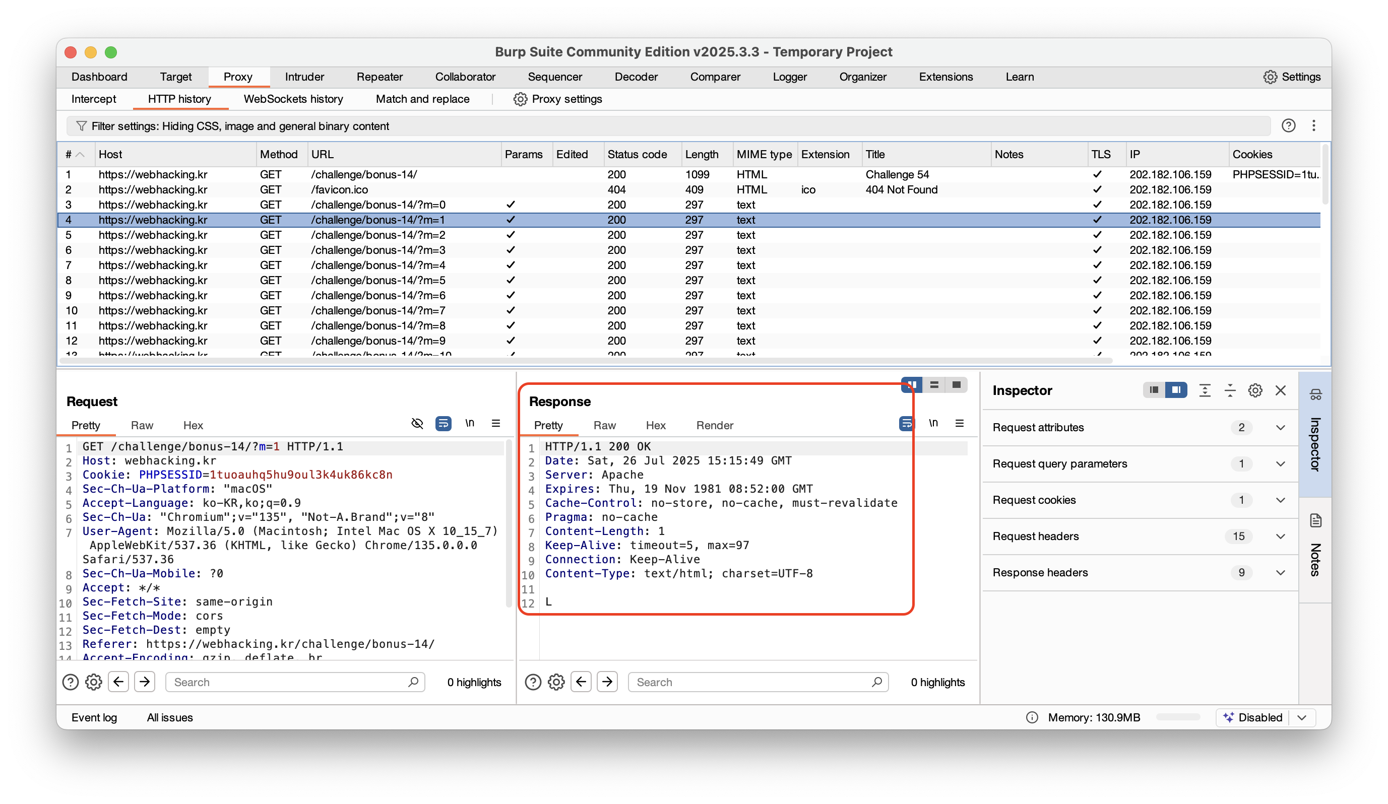The width and height of the screenshot is (1388, 804).
Task: Expand Request headers section
Action: [x=1280, y=537]
